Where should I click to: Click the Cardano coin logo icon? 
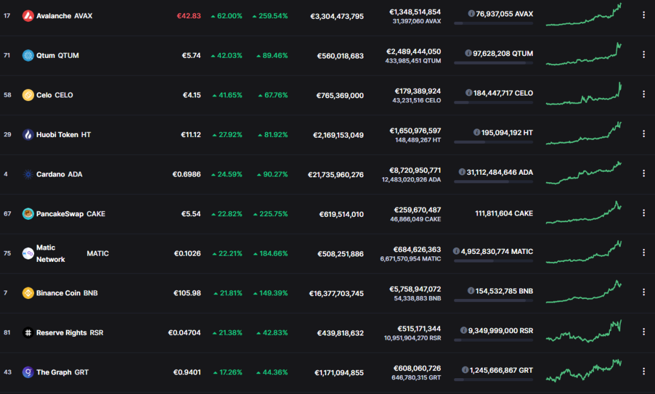[28, 174]
